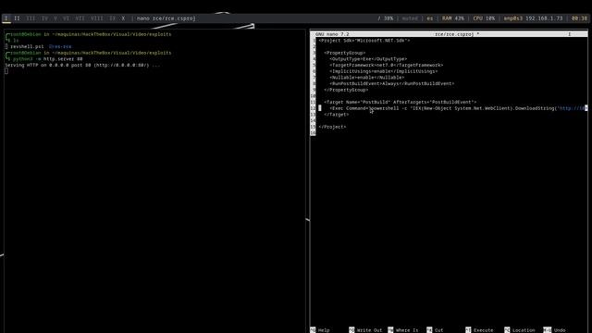Click the nano 'Undo' shortcut
Screen dimensions: 592x333
pyautogui.click(x=555, y=330)
